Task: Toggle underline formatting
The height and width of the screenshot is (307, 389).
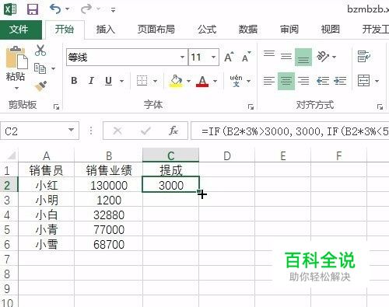Action: point(109,81)
